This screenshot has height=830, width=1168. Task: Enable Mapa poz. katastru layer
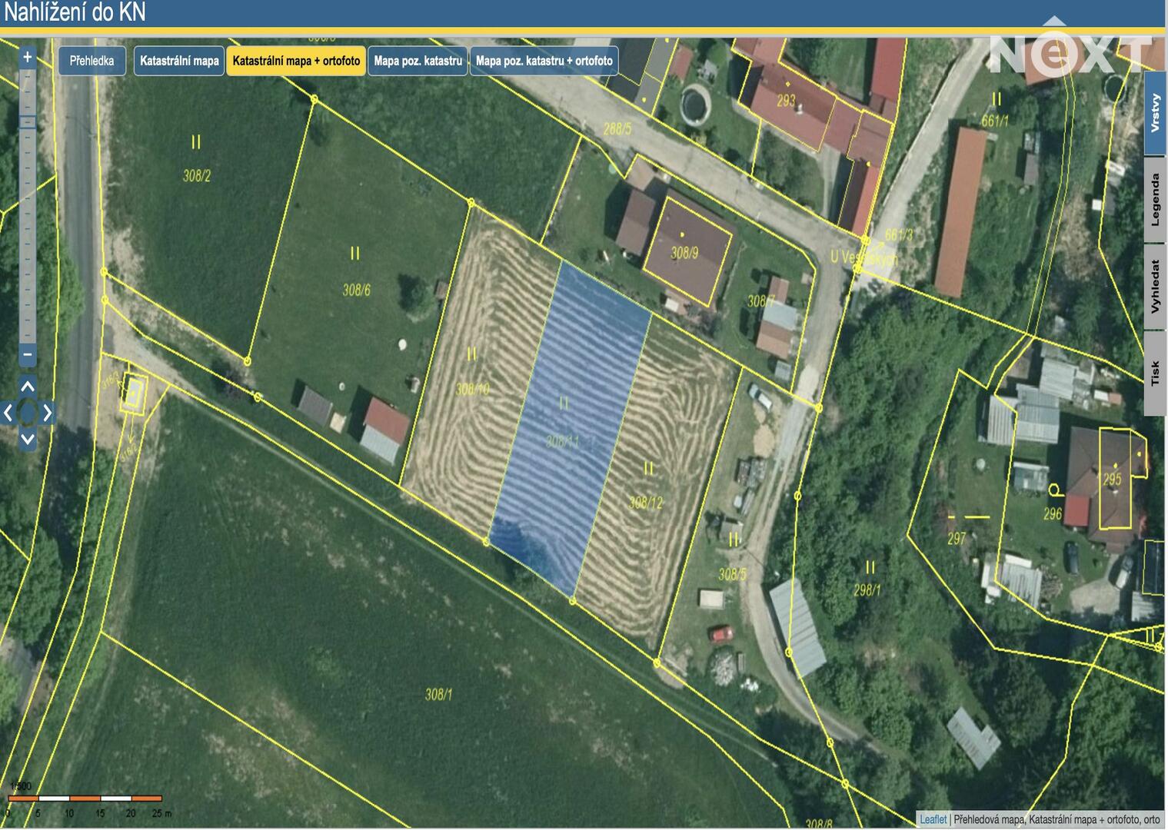(x=418, y=61)
